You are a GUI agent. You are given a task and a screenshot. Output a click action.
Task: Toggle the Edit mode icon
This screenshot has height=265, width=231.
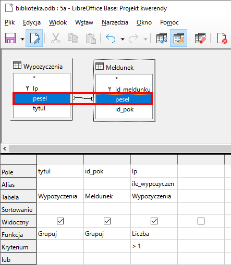click(34, 38)
